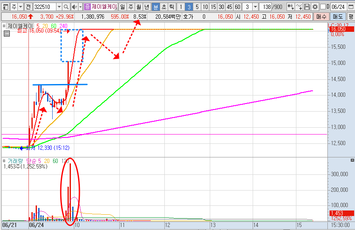This screenshot has height=230, width=355.
Task: Click the 매도 sell button
Action: click(x=338, y=17)
